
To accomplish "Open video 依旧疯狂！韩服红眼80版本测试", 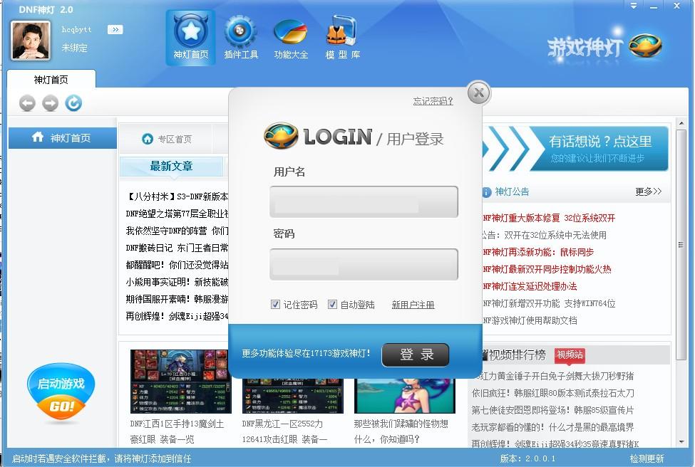I will [552, 393].
